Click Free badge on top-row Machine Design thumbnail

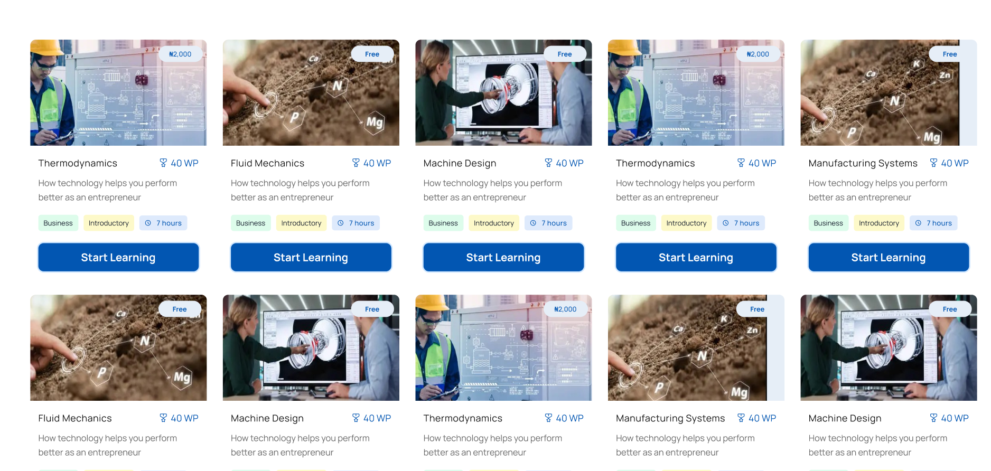tap(565, 54)
